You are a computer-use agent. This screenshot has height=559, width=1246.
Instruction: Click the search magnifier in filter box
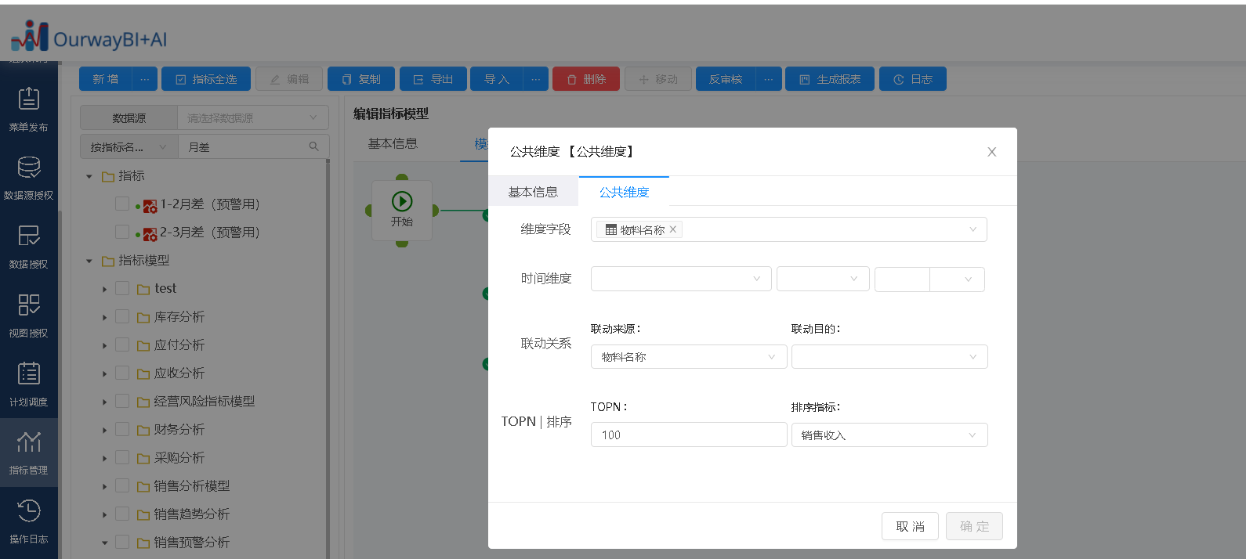click(313, 146)
